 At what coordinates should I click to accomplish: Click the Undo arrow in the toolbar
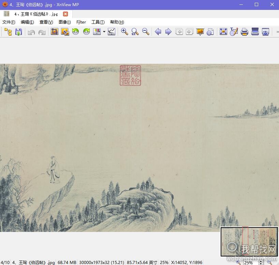31,32
